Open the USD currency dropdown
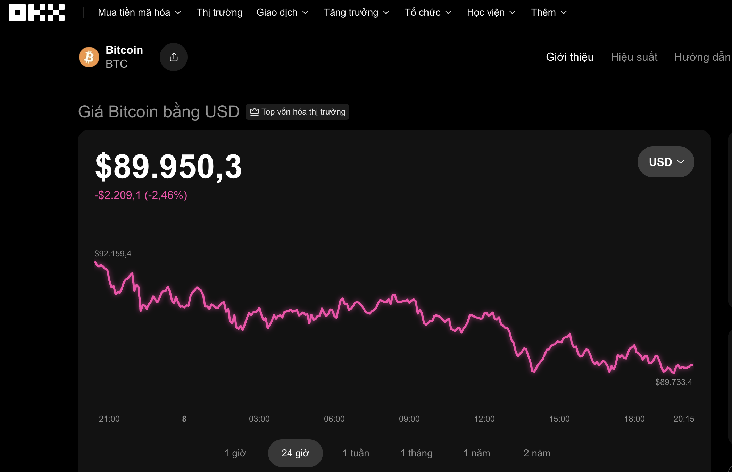The width and height of the screenshot is (732, 472). (666, 162)
